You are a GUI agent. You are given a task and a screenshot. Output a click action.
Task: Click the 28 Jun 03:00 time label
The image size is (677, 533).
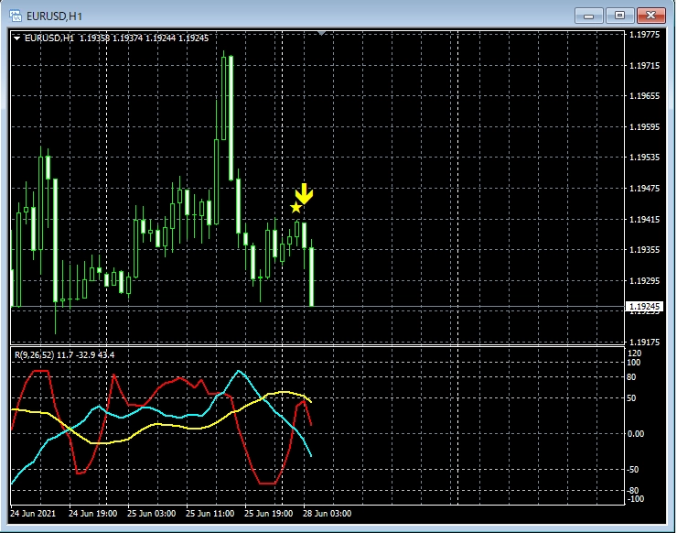pos(327,513)
